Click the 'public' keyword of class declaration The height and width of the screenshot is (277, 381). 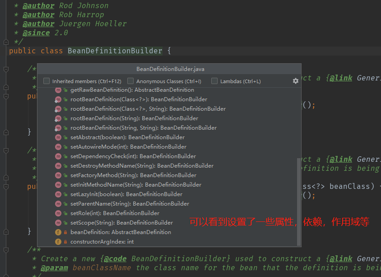pyautogui.click(x=23, y=51)
